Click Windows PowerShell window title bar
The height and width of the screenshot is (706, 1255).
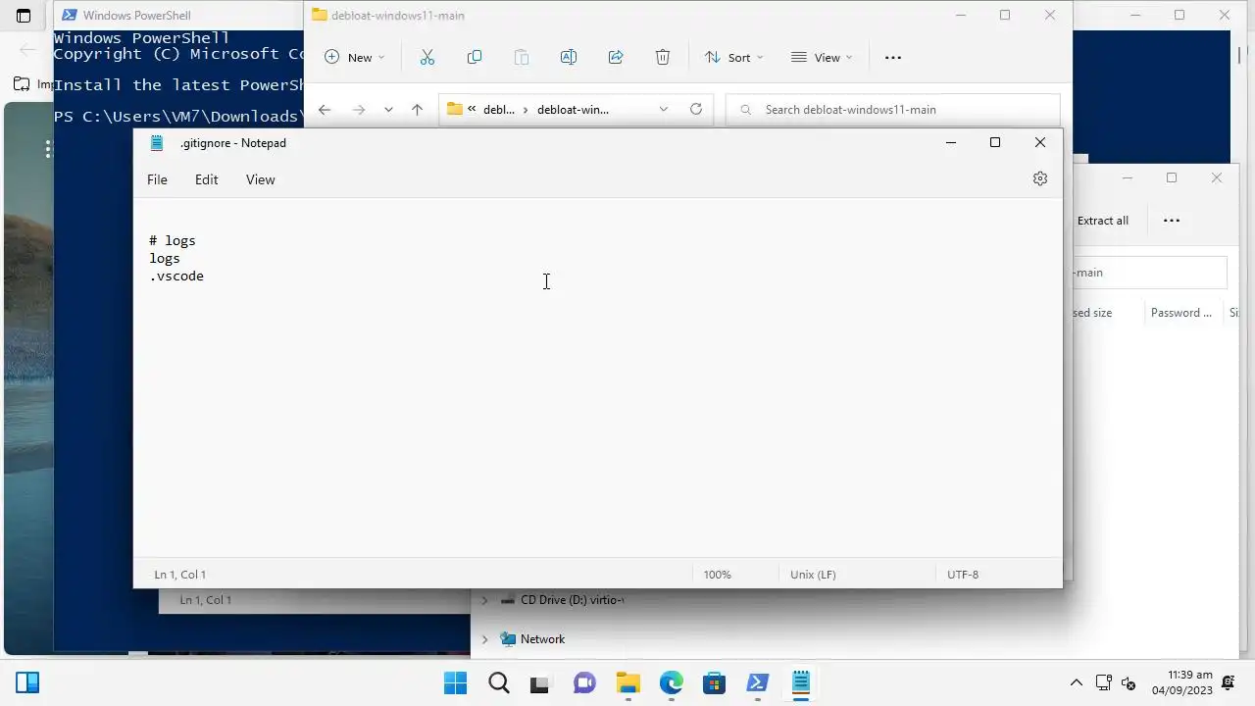(179, 15)
